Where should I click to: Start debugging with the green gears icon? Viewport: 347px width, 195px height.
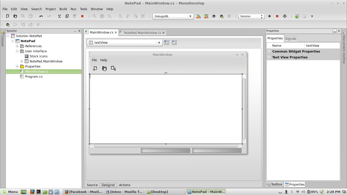[x=222, y=16]
